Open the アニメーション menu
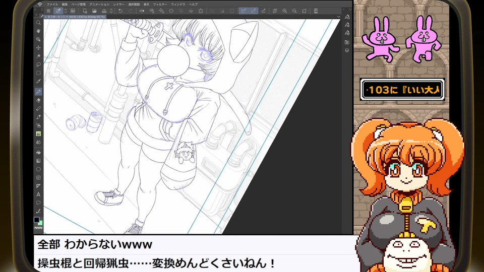The height and width of the screenshot is (272, 484). coord(99,5)
